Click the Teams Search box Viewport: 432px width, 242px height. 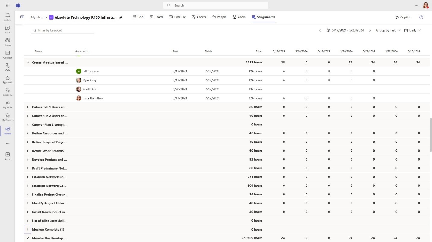(216, 5)
